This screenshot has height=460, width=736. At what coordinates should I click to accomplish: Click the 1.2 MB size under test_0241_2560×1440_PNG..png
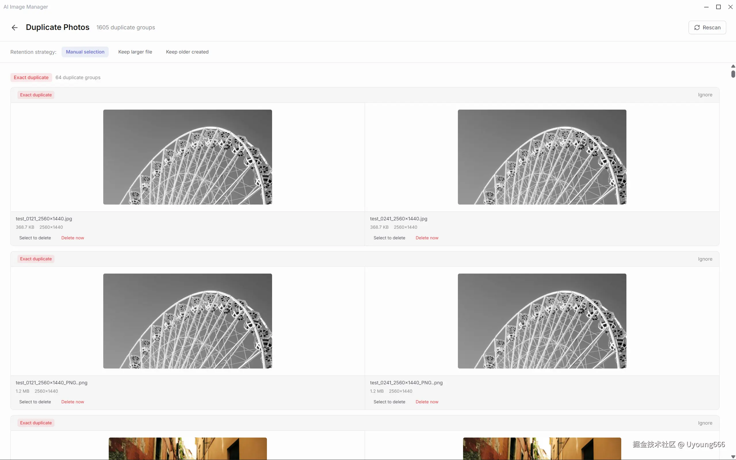[x=377, y=391]
